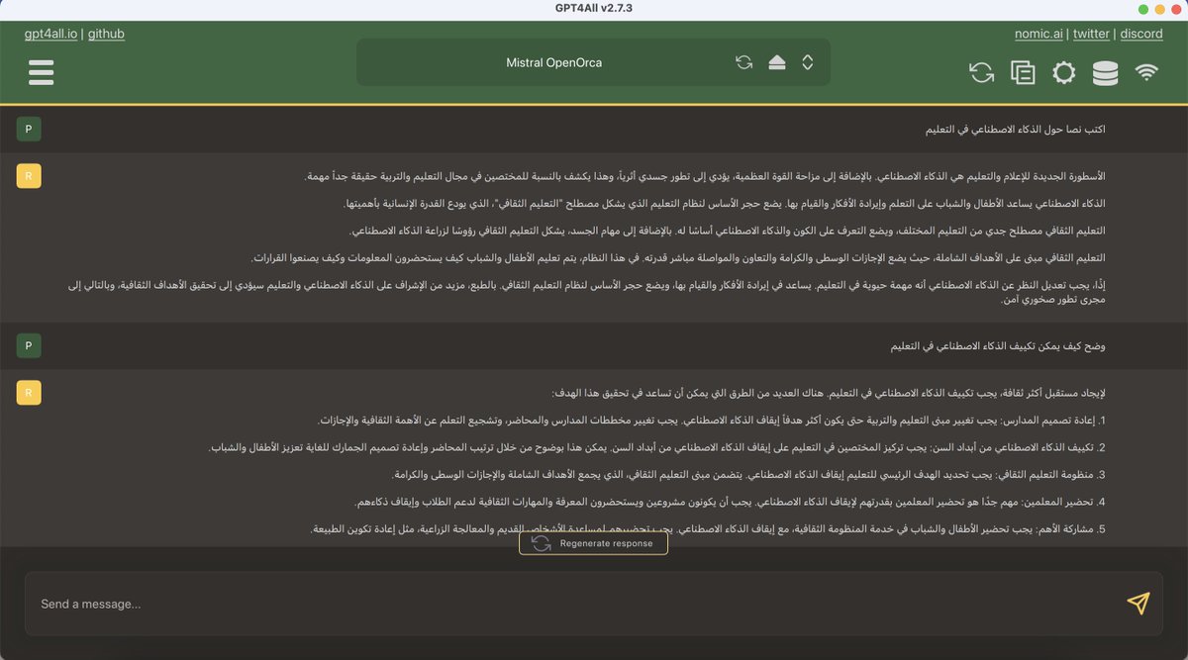Screen dimensions: 1188x660
Task: Send the message with paper plane icon
Action: click(1138, 604)
